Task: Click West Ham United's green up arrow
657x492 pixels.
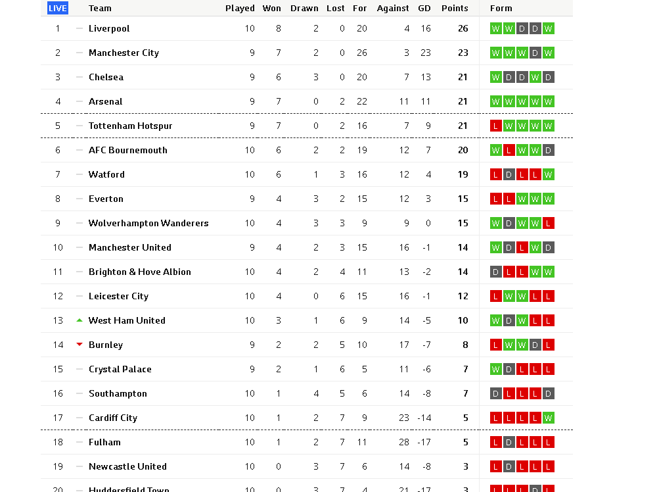Action: (x=79, y=320)
